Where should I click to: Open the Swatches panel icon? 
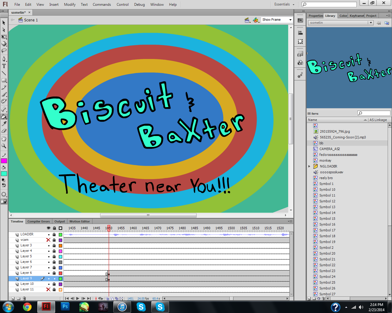click(300, 20)
